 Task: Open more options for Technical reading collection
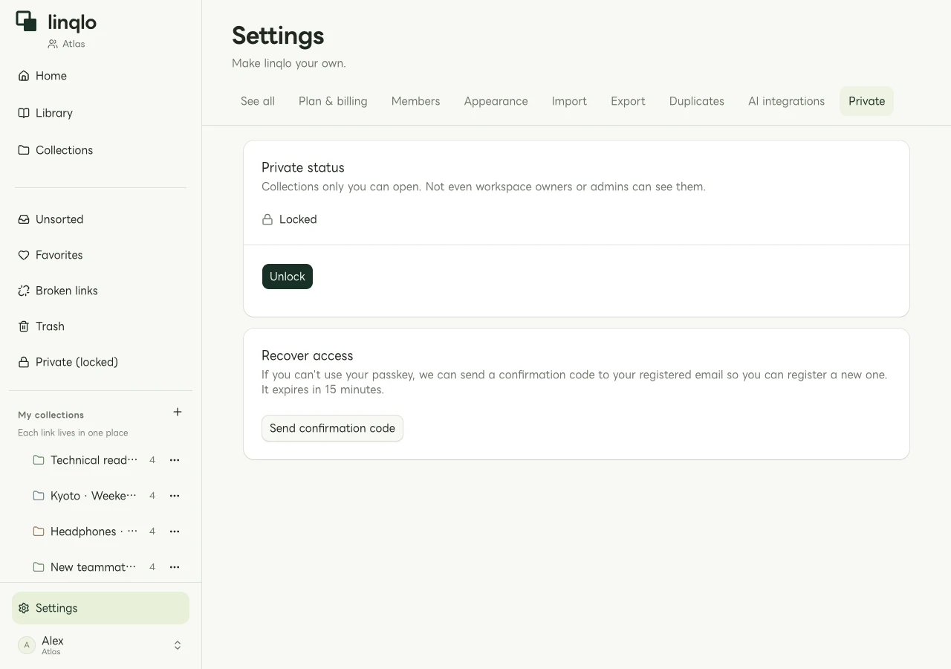175,460
